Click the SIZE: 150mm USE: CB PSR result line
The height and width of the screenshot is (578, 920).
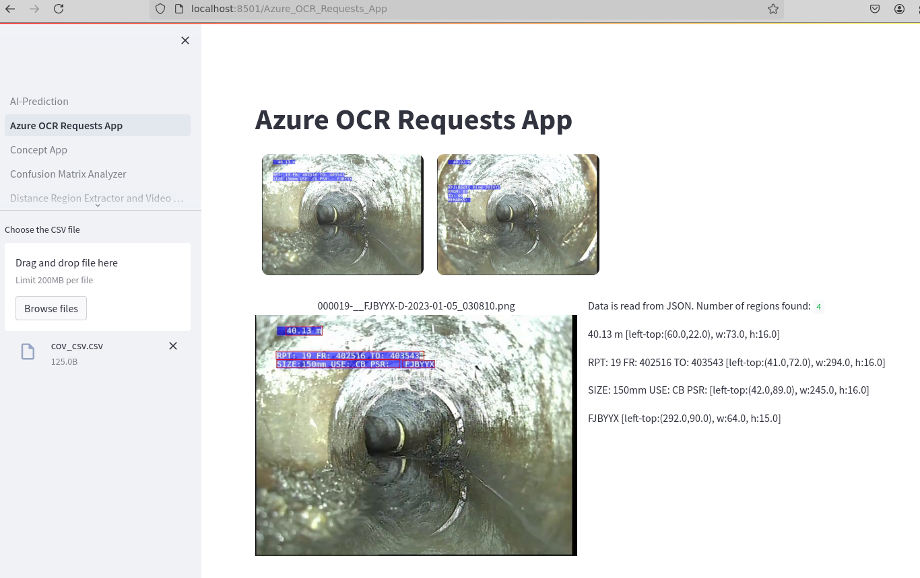coord(728,390)
